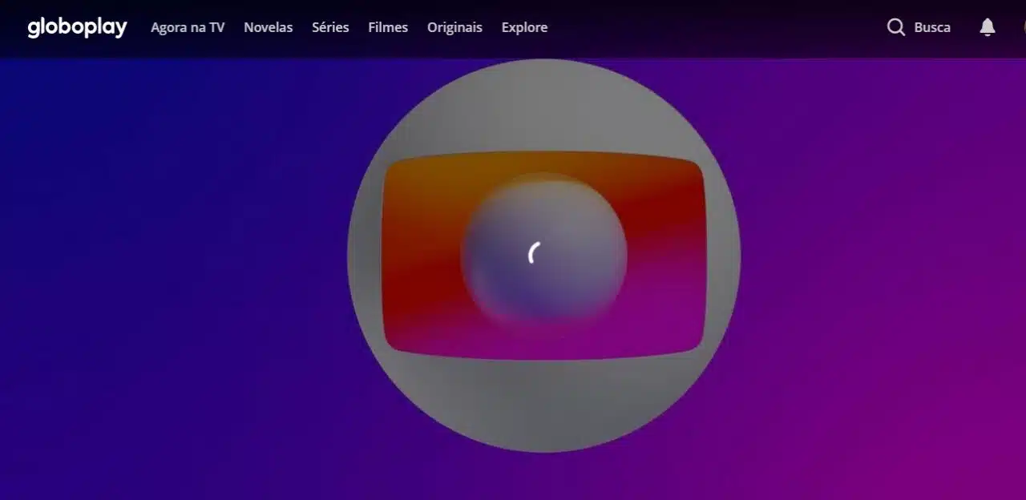Switch to the Filmes section
This screenshot has height=500, width=1026.
387,26
